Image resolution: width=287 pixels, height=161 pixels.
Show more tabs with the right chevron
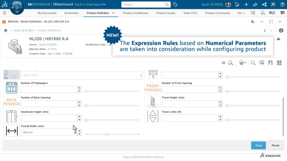click(244, 13)
